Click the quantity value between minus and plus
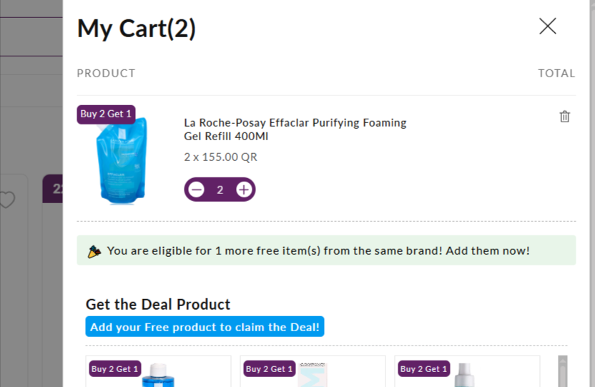Screen dimensions: 595x387 click(220, 190)
